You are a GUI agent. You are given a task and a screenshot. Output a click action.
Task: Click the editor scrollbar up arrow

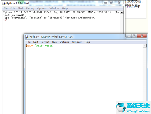pyautogui.click(x=145, y=46)
